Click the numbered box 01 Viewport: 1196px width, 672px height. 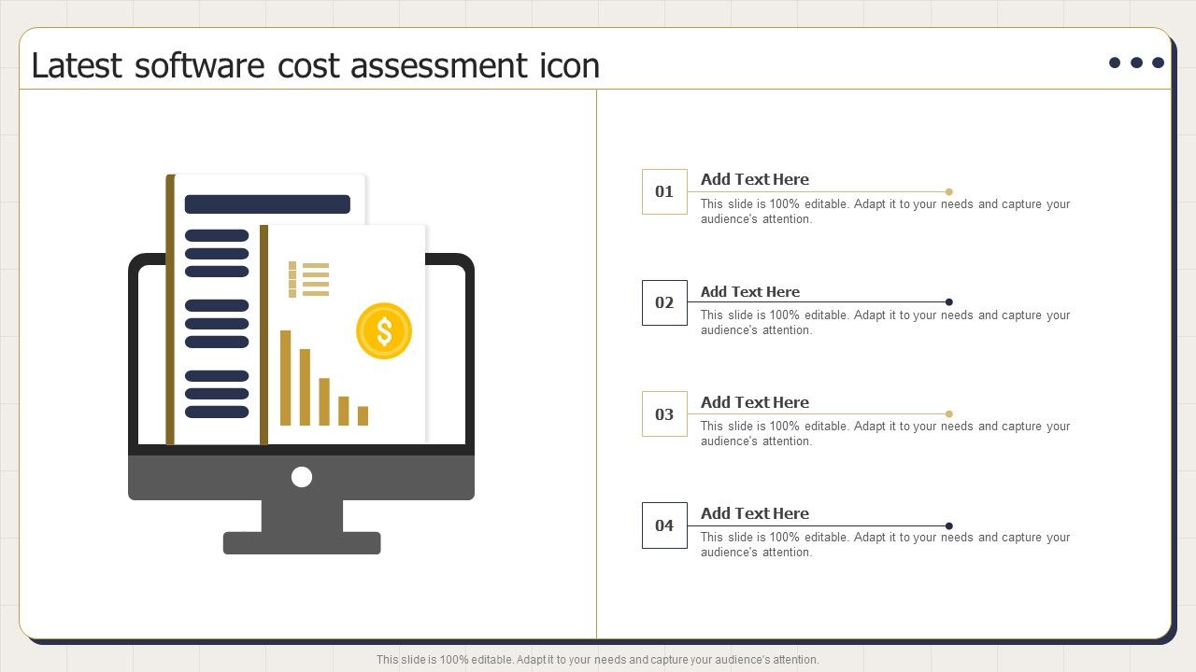coord(664,191)
